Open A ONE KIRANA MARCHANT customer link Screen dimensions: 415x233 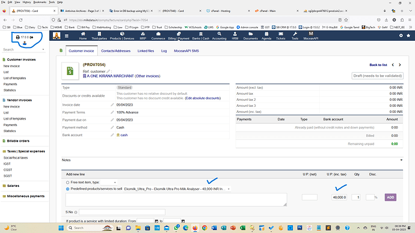pyautogui.click(x=111, y=76)
